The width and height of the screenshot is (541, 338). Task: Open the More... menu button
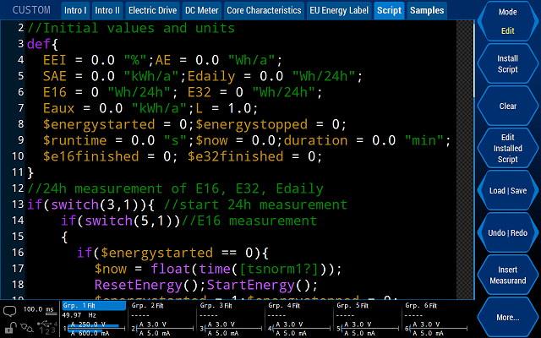coord(507,318)
